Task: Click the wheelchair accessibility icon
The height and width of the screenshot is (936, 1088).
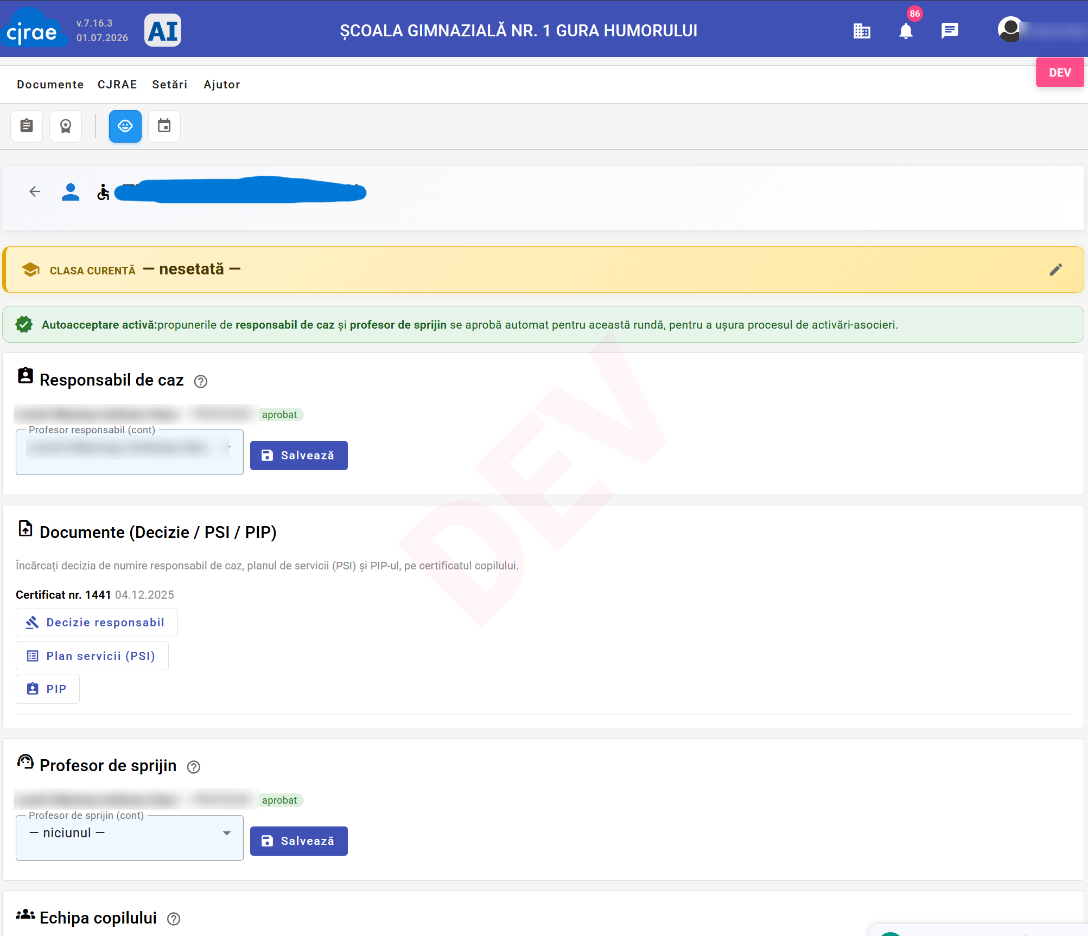Action: [103, 192]
